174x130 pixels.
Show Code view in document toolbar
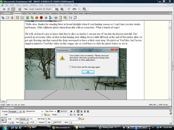4,9
